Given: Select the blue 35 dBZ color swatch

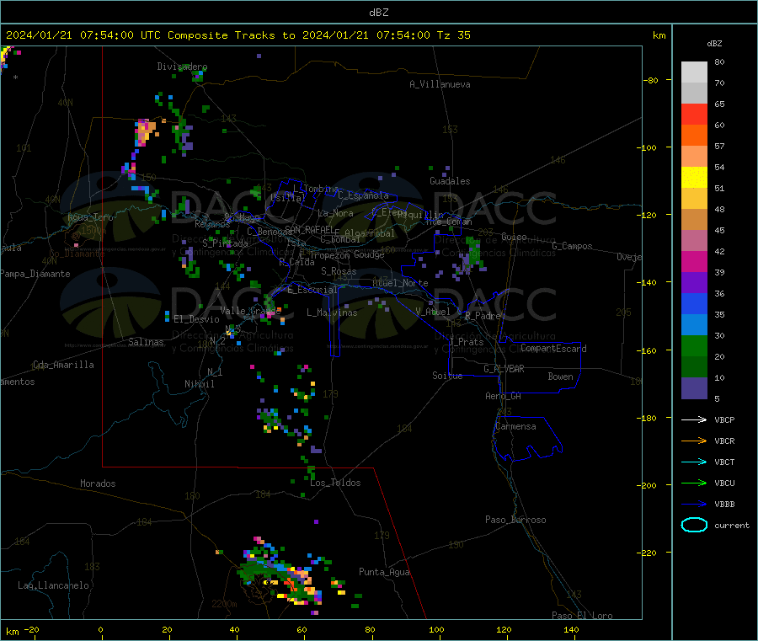Looking at the screenshot, I should [694, 303].
